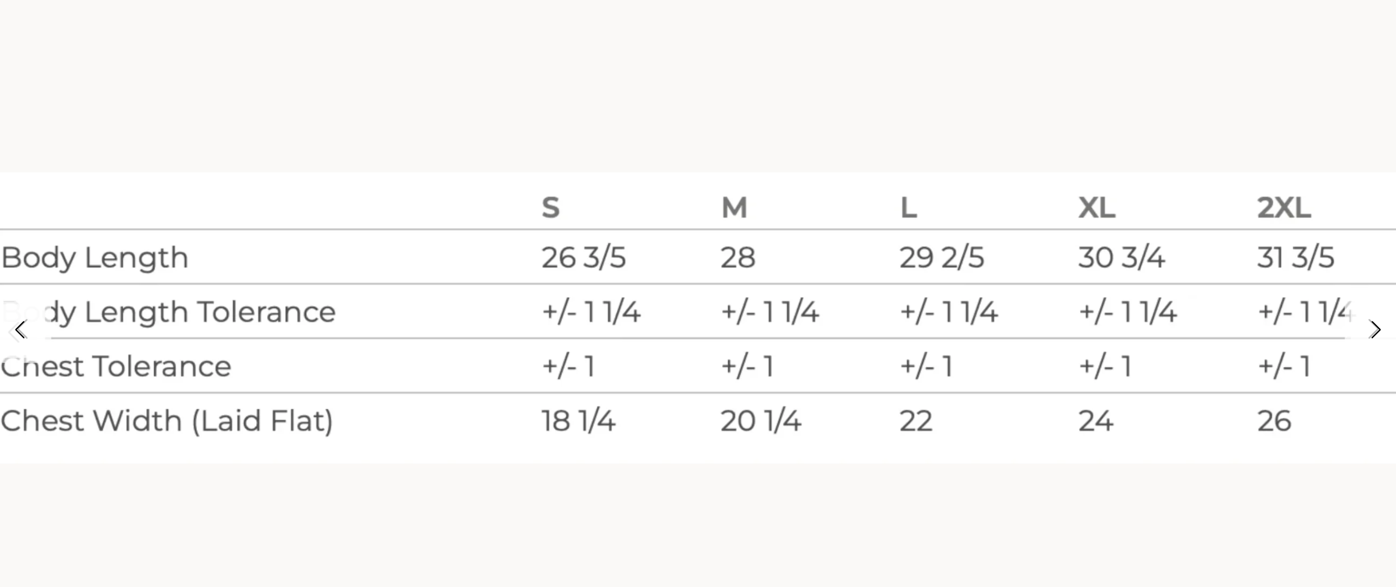Select the 28 body length value
The height and width of the screenshot is (587, 1396).
click(x=738, y=257)
